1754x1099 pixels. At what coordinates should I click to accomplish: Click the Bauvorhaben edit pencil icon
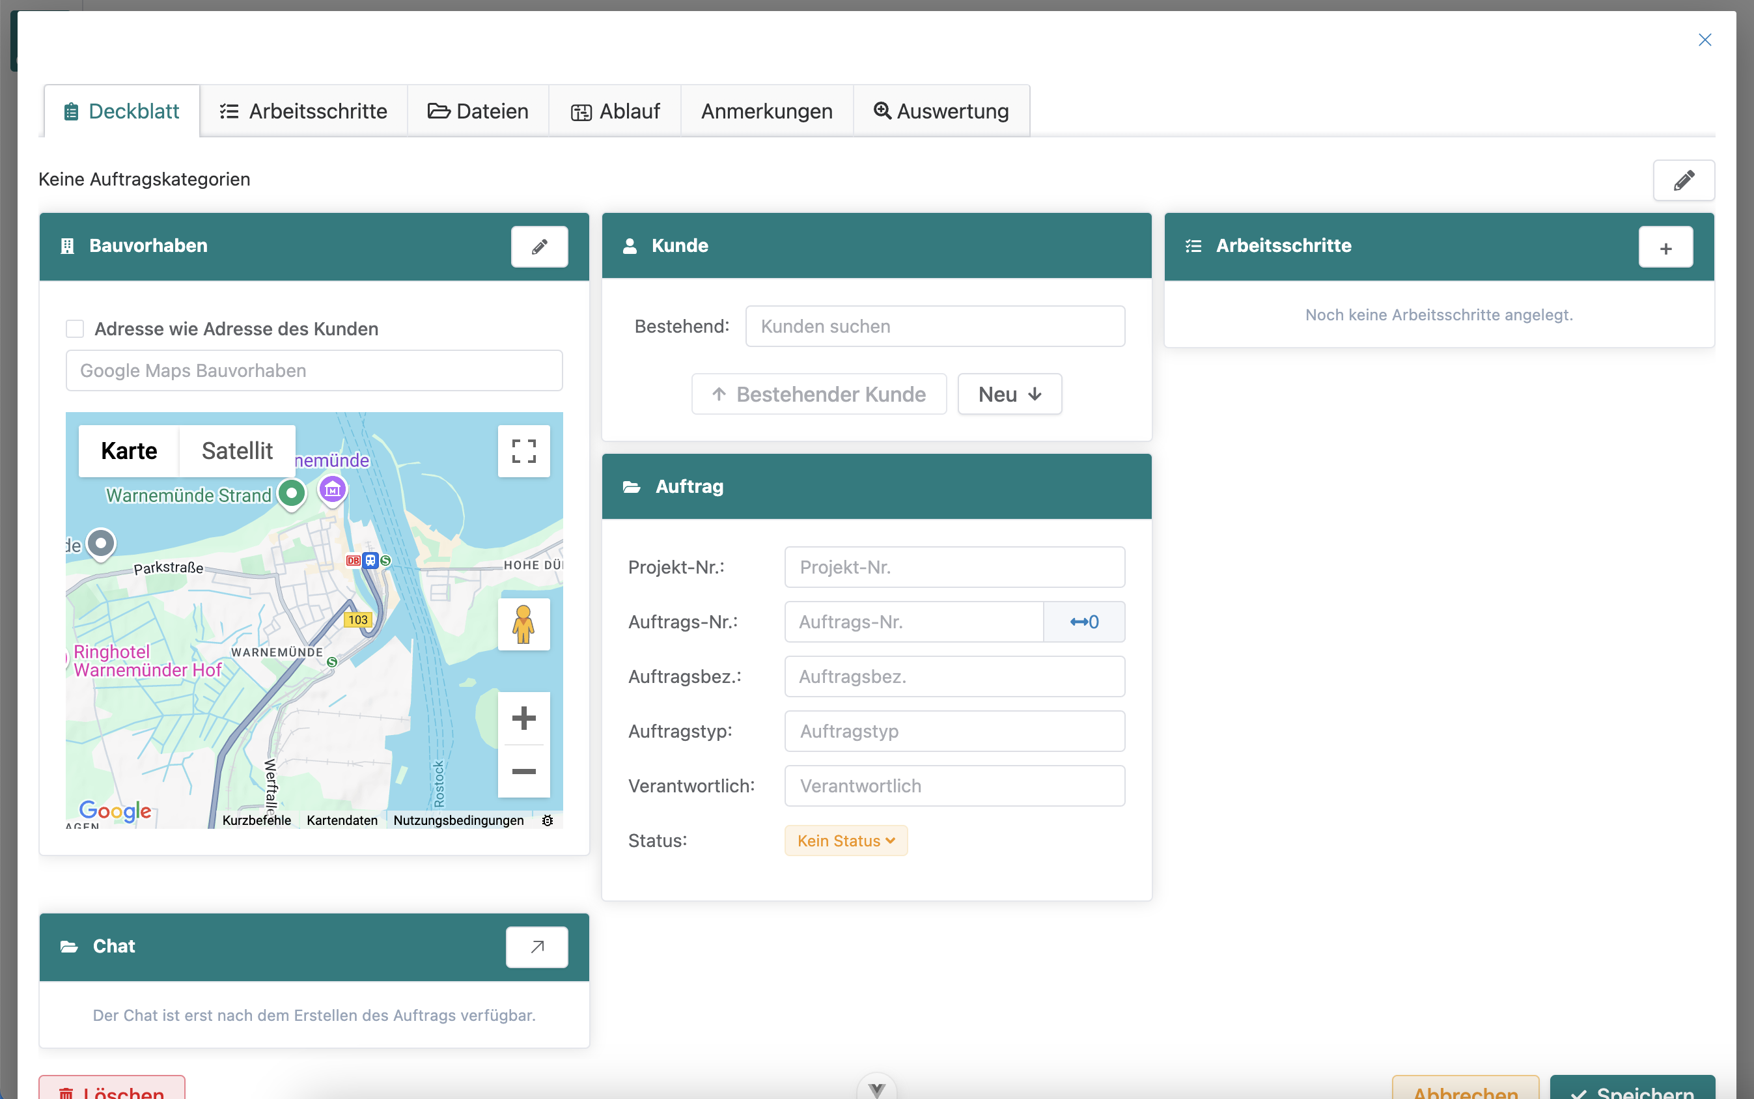point(538,247)
